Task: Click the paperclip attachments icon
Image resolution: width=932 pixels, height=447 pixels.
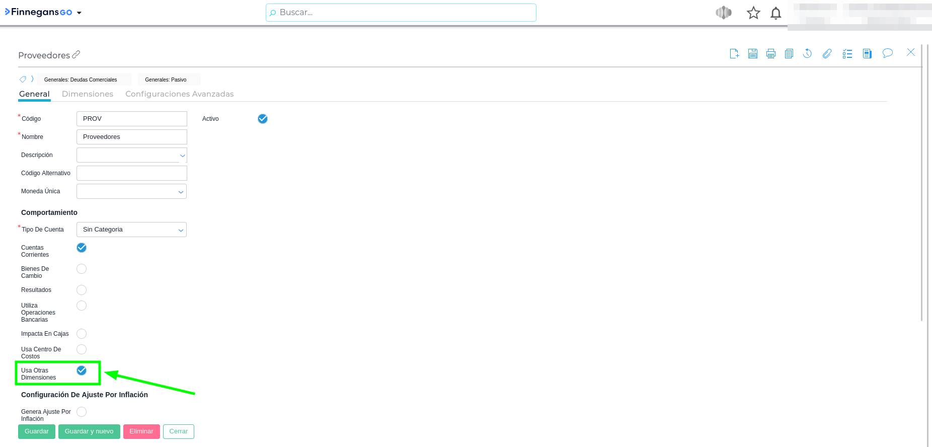Action: 827,54
